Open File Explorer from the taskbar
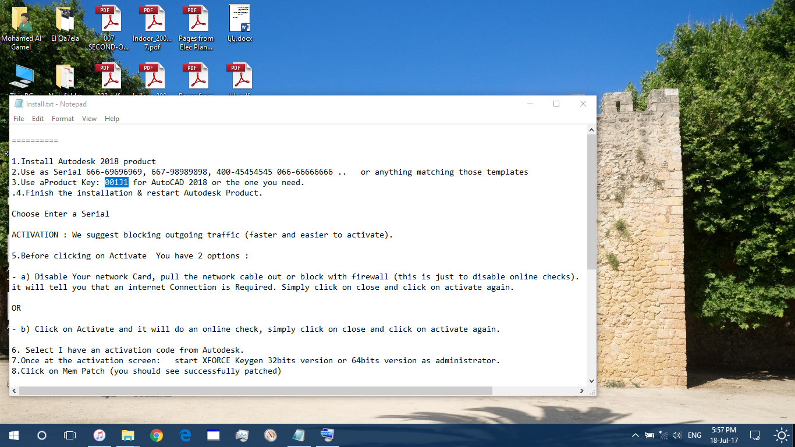Viewport: 795px width, 447px height. click(128, 435)
